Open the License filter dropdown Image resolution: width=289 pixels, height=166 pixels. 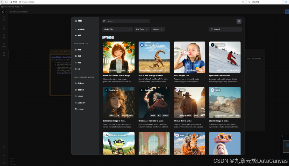tap(158, 29)
